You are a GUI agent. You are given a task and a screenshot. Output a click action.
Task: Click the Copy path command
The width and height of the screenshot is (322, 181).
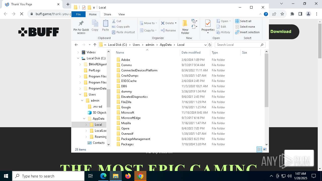[x=121, y=27]
